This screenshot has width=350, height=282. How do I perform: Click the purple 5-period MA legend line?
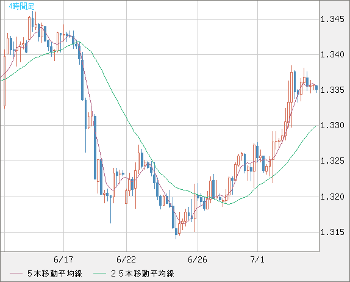point(16,273)
